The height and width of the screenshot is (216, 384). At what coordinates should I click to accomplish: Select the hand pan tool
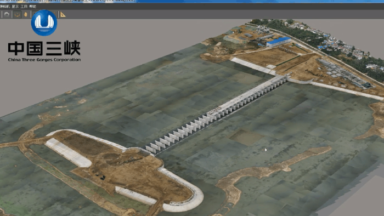tap(25, 15)
